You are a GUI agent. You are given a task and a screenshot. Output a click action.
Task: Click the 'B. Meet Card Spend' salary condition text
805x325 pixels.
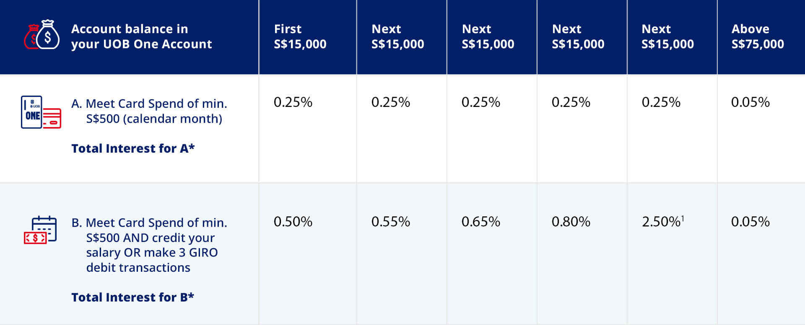pos(149,245)
